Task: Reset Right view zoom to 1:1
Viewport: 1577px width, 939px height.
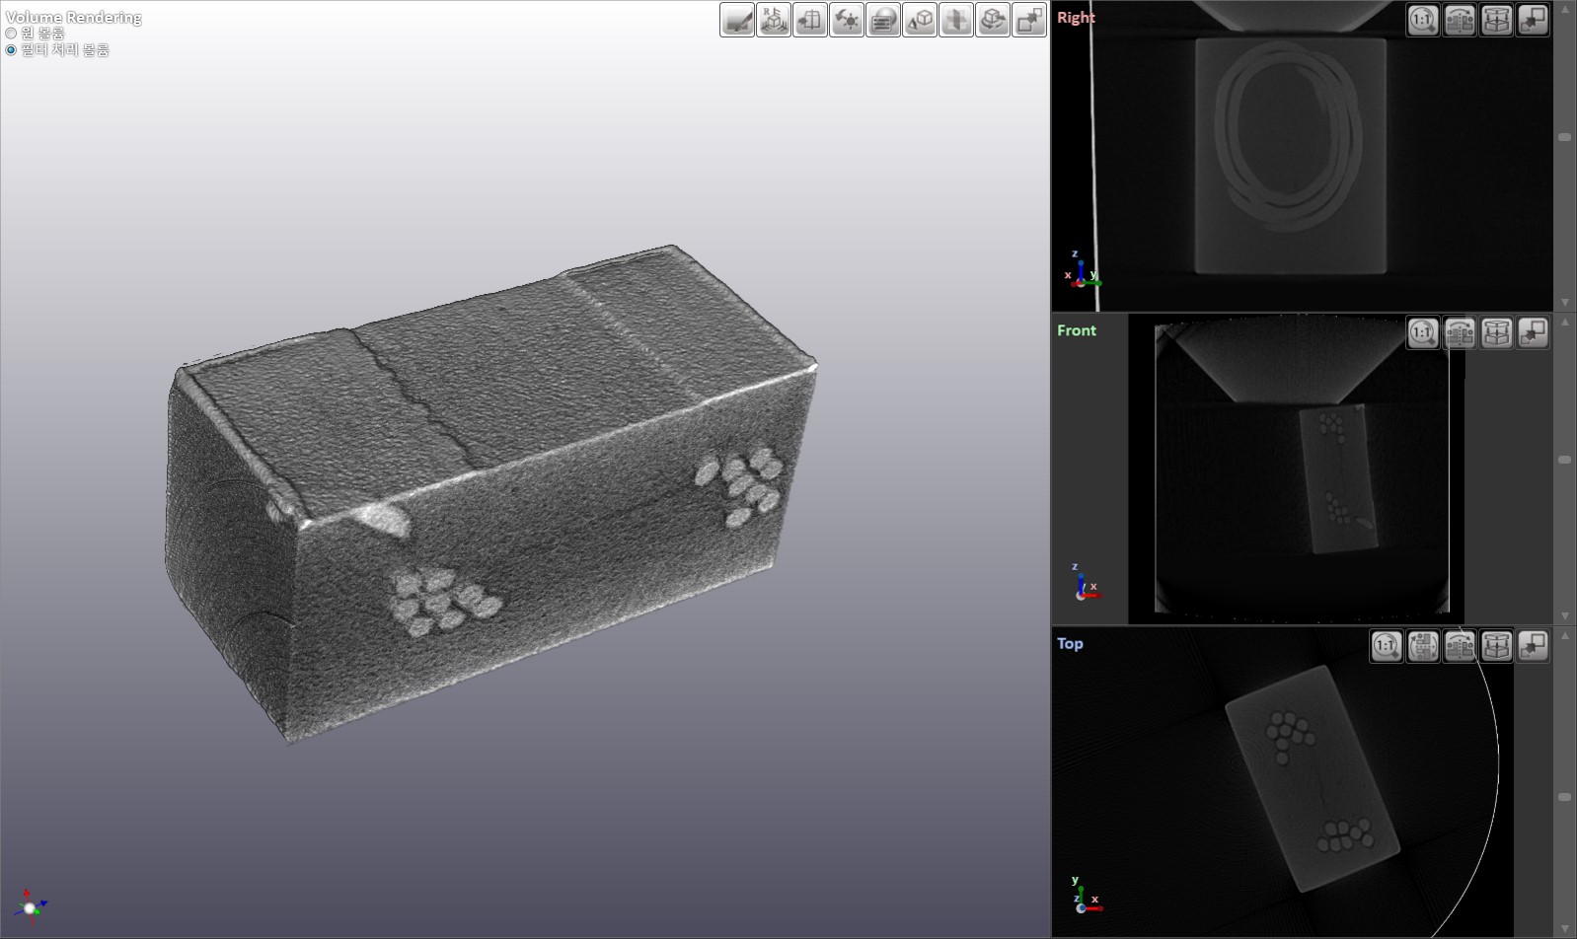Action: pos(1422,20)
